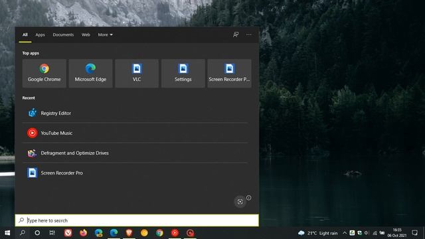Switch to the Documents search tab
Screen dimensions: 425x239
63,35
